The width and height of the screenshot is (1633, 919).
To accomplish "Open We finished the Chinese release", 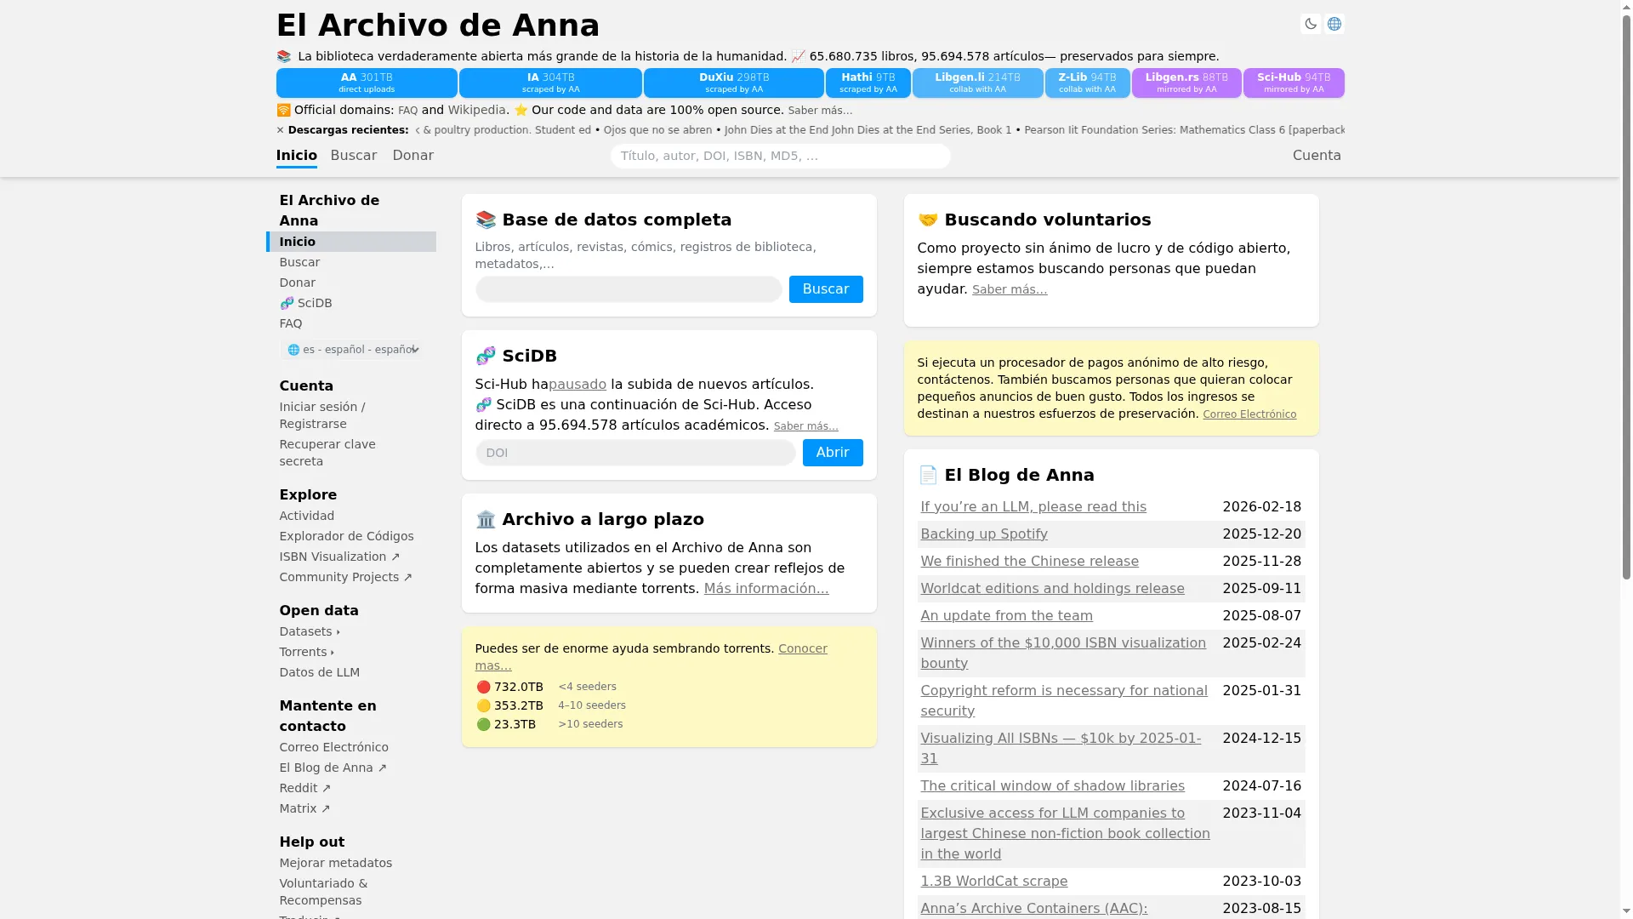I will click(x=1029, y=562).
